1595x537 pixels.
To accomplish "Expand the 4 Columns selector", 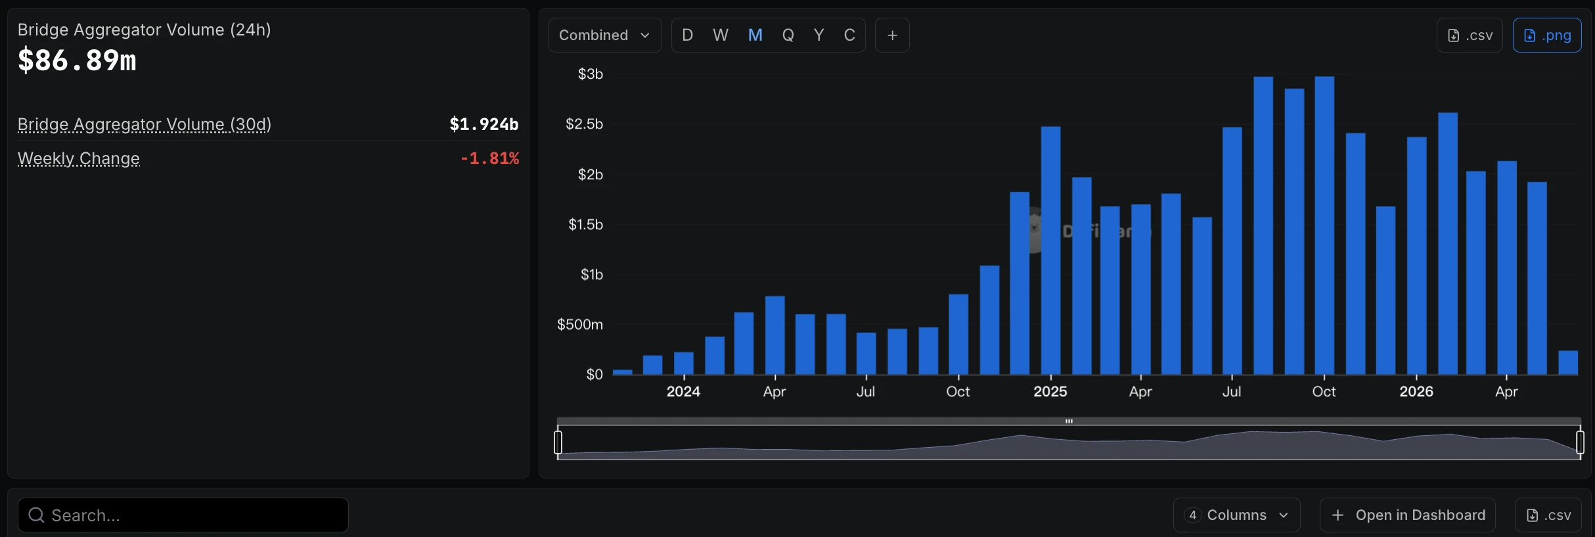I will [x=1236, y=515].
